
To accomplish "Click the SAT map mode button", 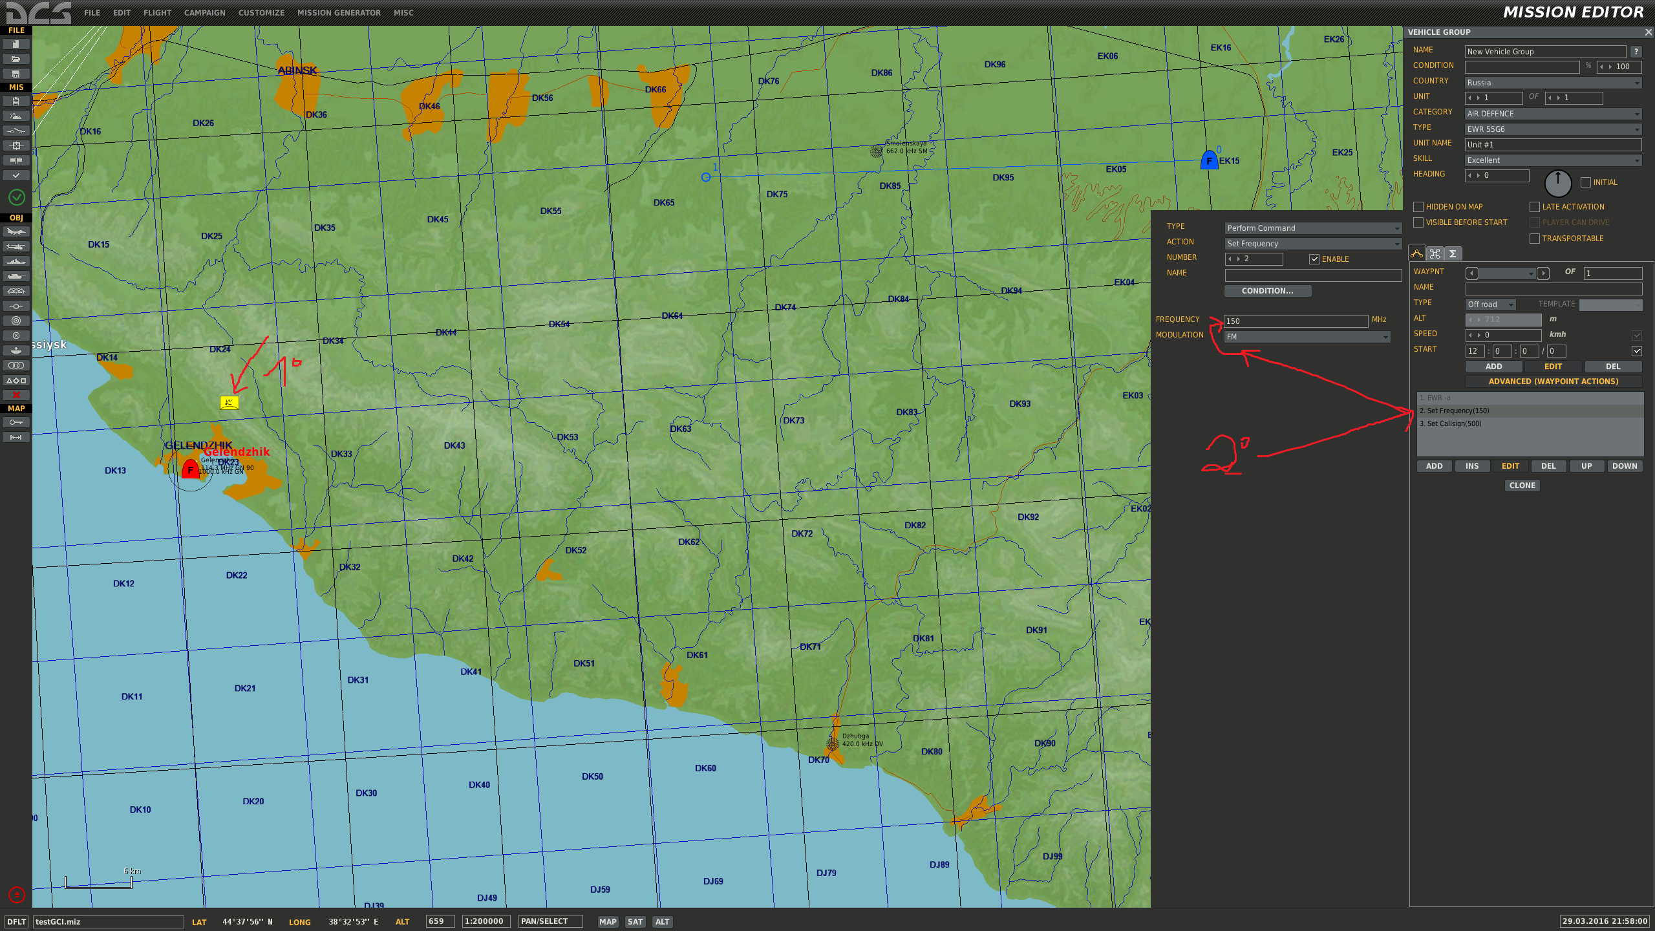I will click(x=635, y=922).
